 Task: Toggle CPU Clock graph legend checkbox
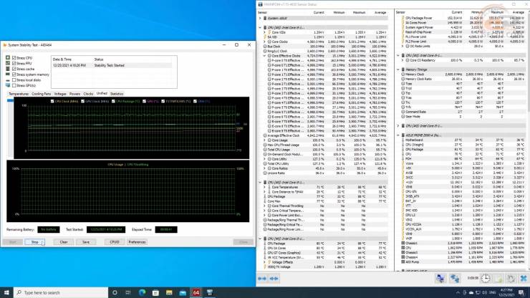tap(52, 101)
